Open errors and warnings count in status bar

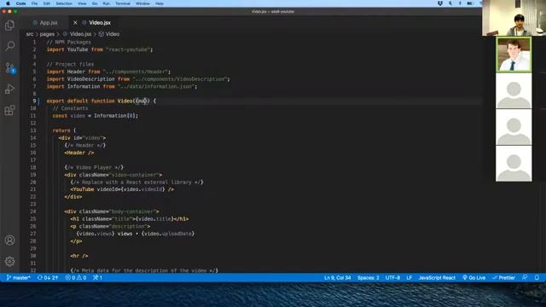76,278
